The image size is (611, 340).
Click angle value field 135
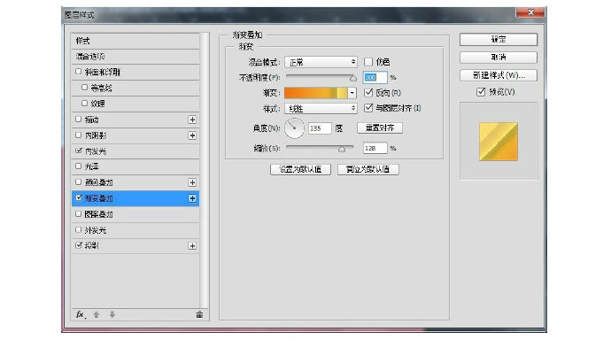point(320,128)
